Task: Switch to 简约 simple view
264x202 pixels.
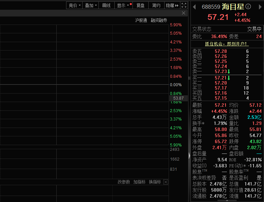Action: 156,5
